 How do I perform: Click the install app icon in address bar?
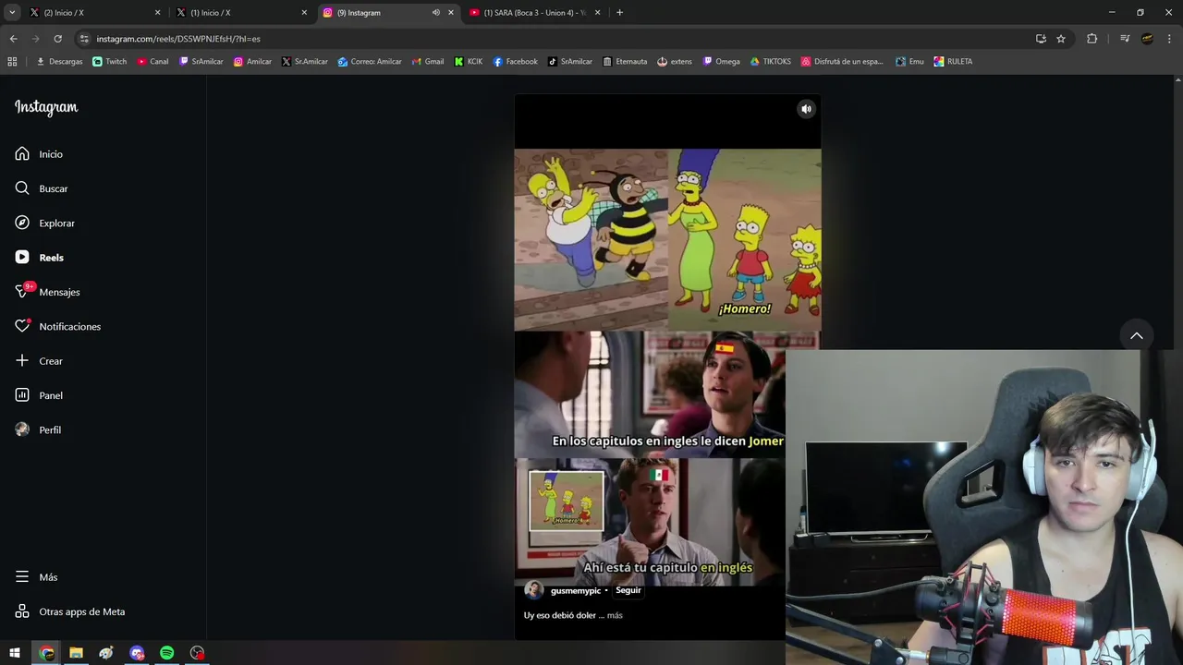click(1041, 39)
